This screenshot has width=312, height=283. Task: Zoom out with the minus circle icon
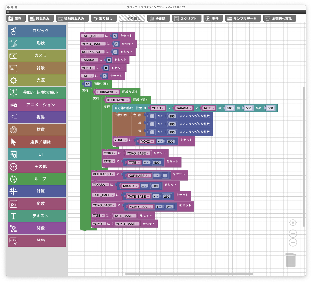[293, 242]
